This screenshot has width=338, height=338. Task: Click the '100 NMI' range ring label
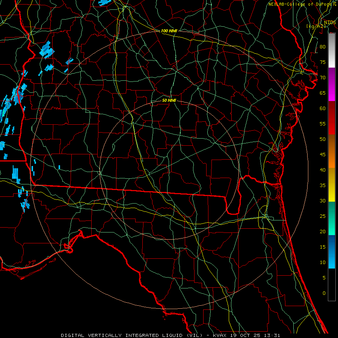[169, 31]
